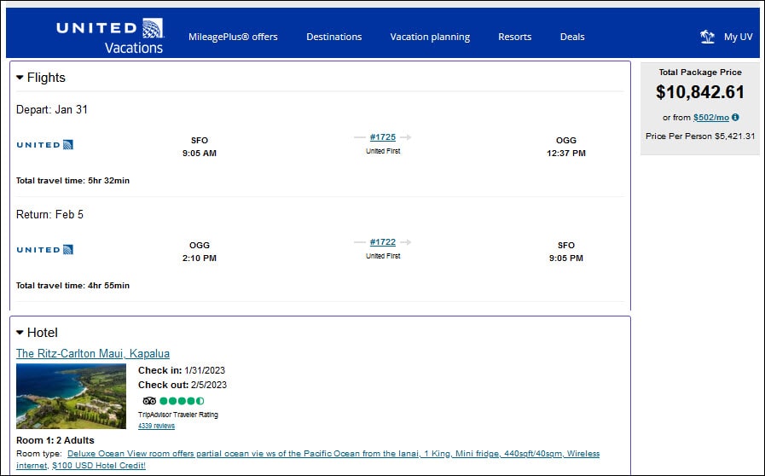
Task: Click the United airline logo on departure flight
Action: pyautogui.click(x=45, y=144)
